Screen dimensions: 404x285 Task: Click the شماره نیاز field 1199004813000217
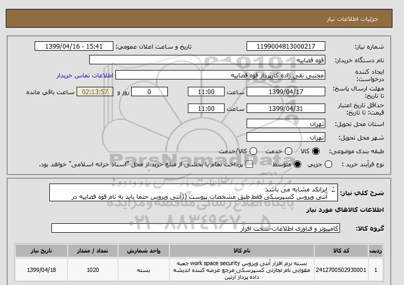286,46
